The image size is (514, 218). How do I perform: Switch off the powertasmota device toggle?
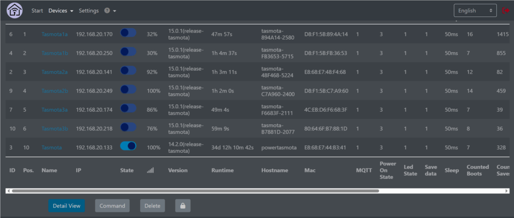[128, 146]
